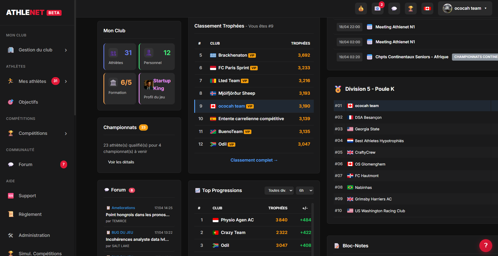
Task: Click the Mes athlètes runner icon
Action: point(11,81)
